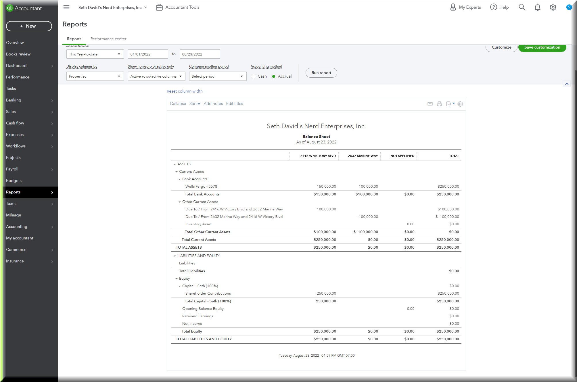Collapse the report options panel arrow
The height and width of the screenshot is (382, 577).
pos(567,84)
